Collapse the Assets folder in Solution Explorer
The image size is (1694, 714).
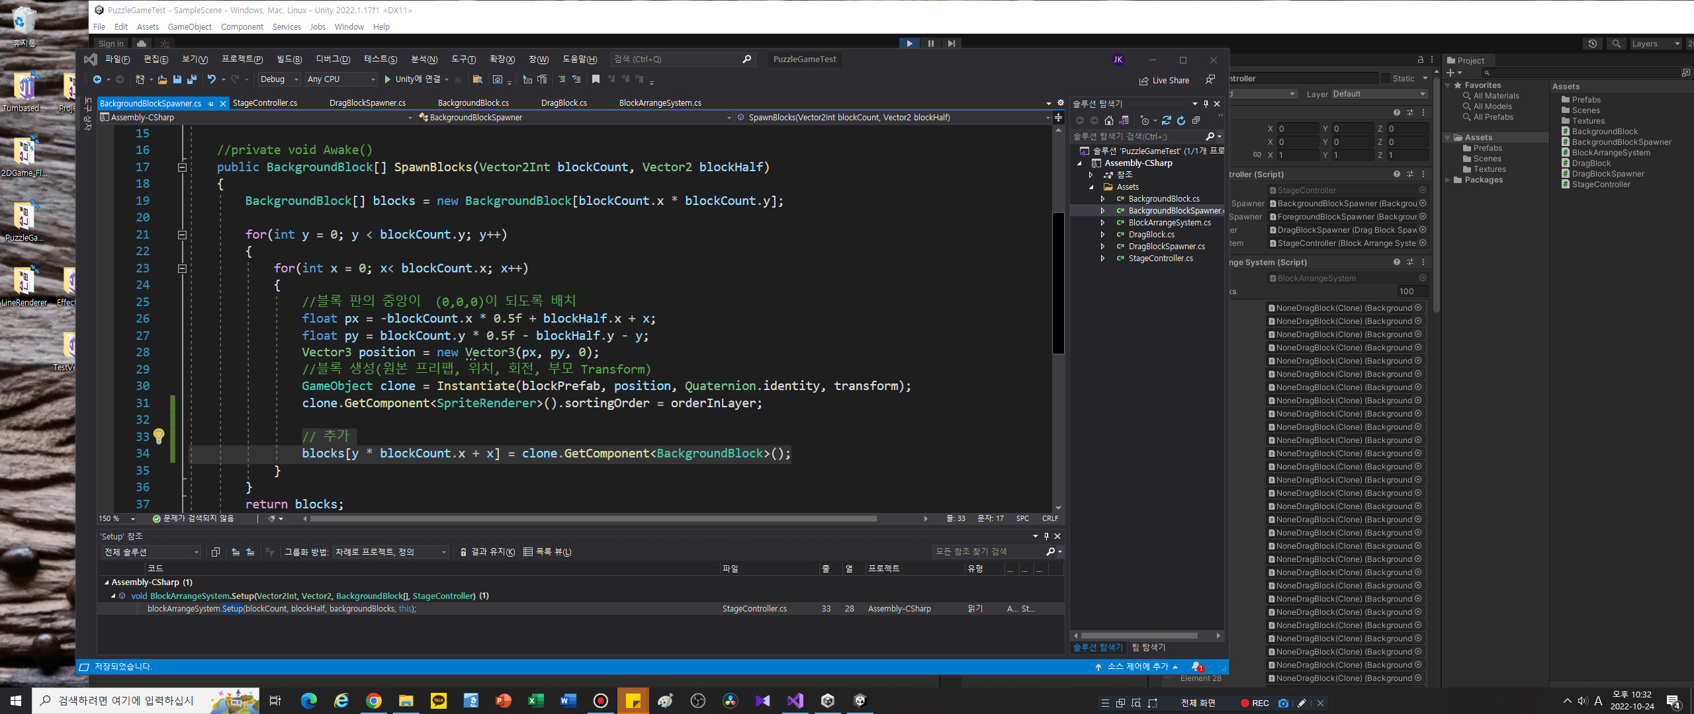click(1091, 187)
